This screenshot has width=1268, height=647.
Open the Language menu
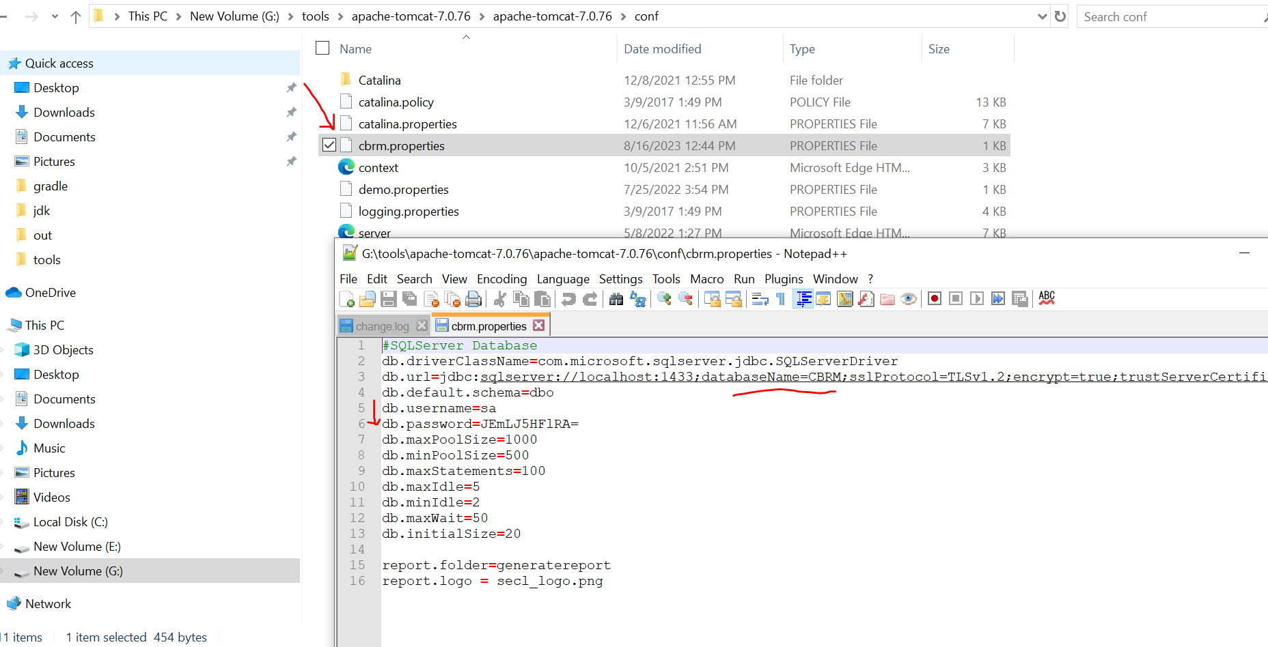click(x=563, y=279)
